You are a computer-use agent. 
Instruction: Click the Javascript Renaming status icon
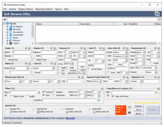(94, 112)
